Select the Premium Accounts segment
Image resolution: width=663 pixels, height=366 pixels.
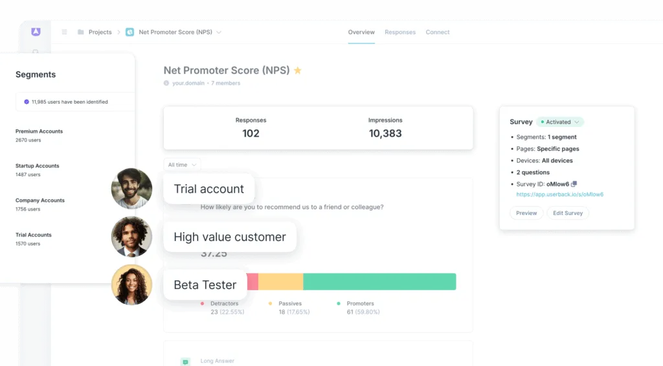tap(39, 135)
